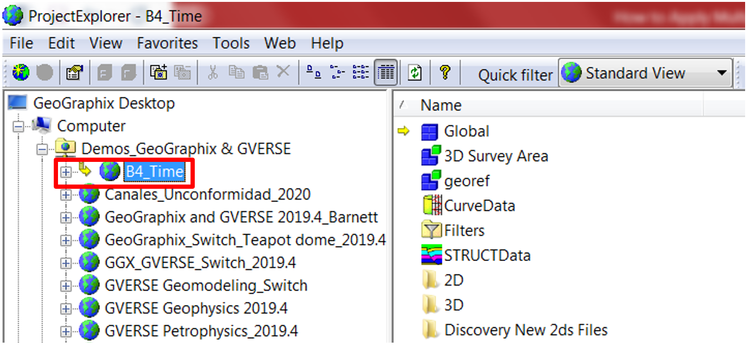Viewport: 747px width, 362px height.
Task: Switch to Small Icons view
Action: click(337, 72)
